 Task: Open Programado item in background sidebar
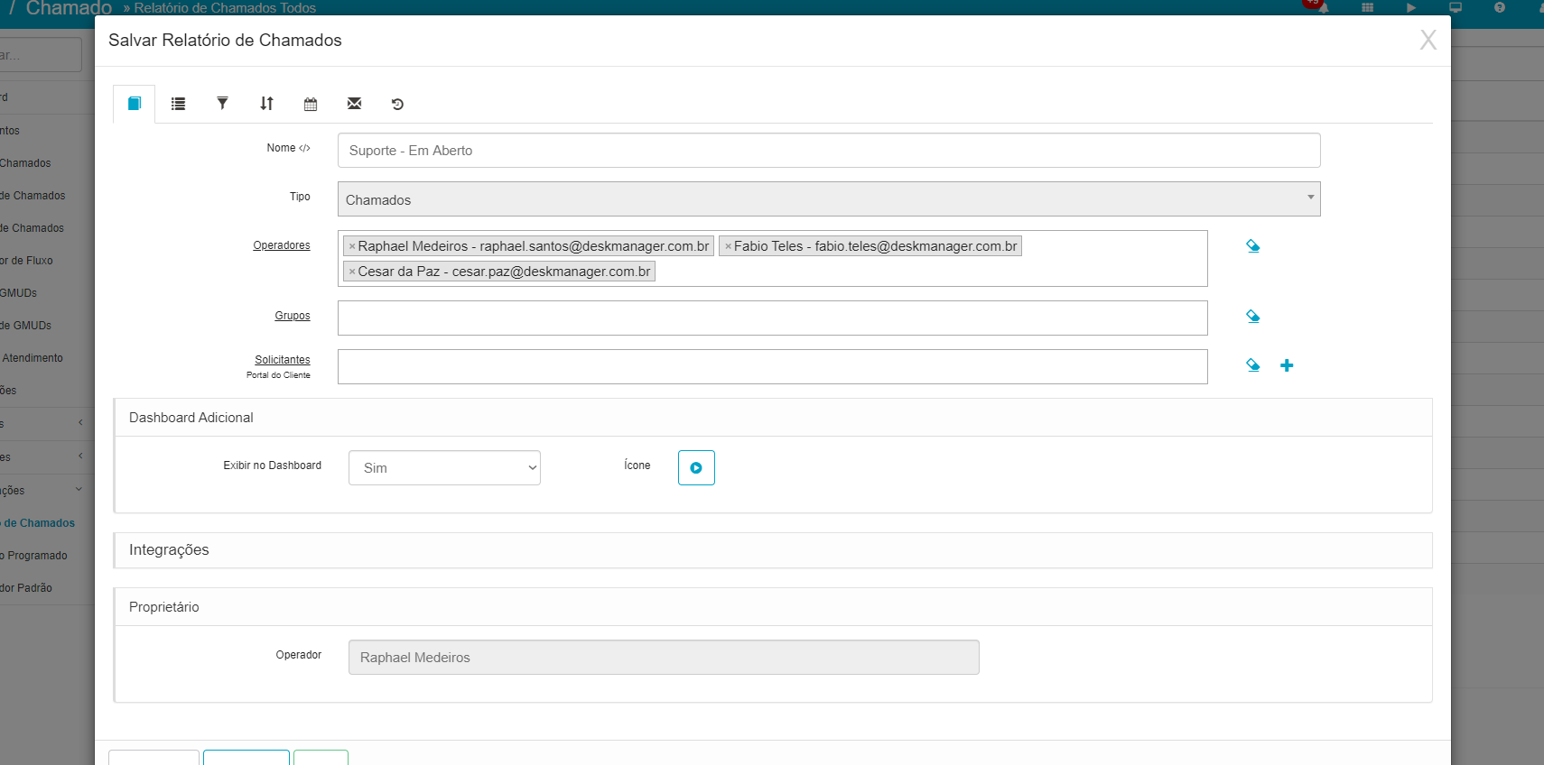34,556
